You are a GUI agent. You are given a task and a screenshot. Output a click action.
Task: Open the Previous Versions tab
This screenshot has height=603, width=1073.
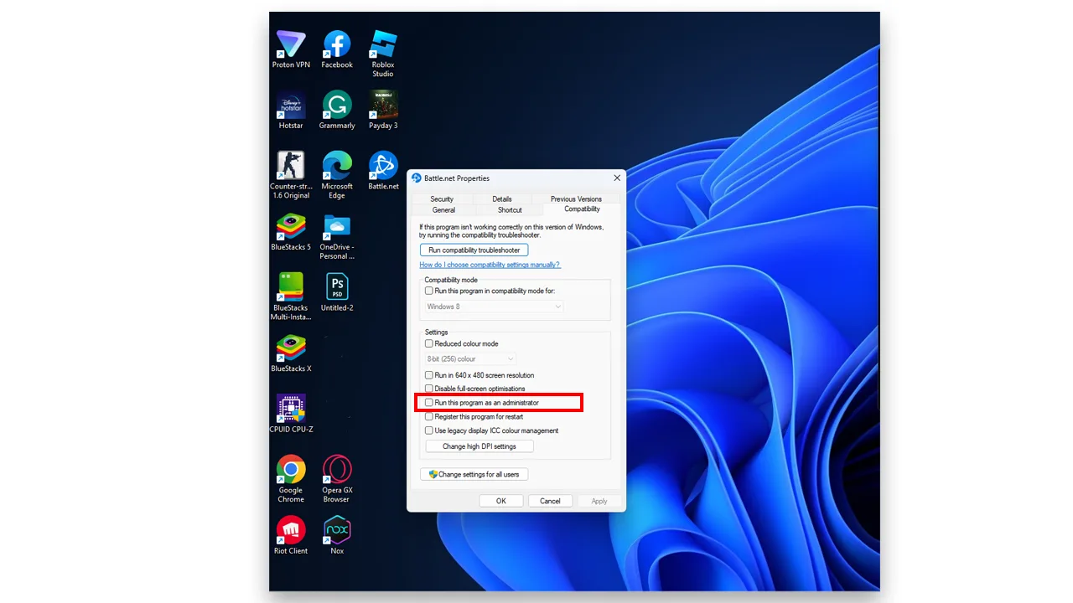click(576, 199)
